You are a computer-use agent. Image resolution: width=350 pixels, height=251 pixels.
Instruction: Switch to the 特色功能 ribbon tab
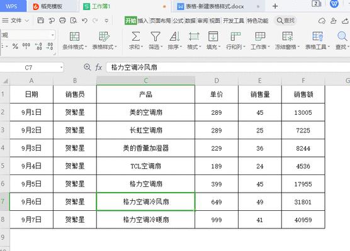(257, 21)
